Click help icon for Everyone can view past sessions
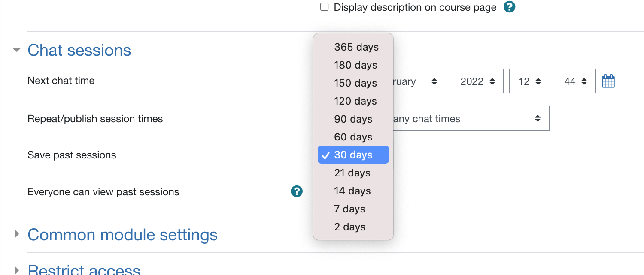644x275 pixels. tap(297, 191)
